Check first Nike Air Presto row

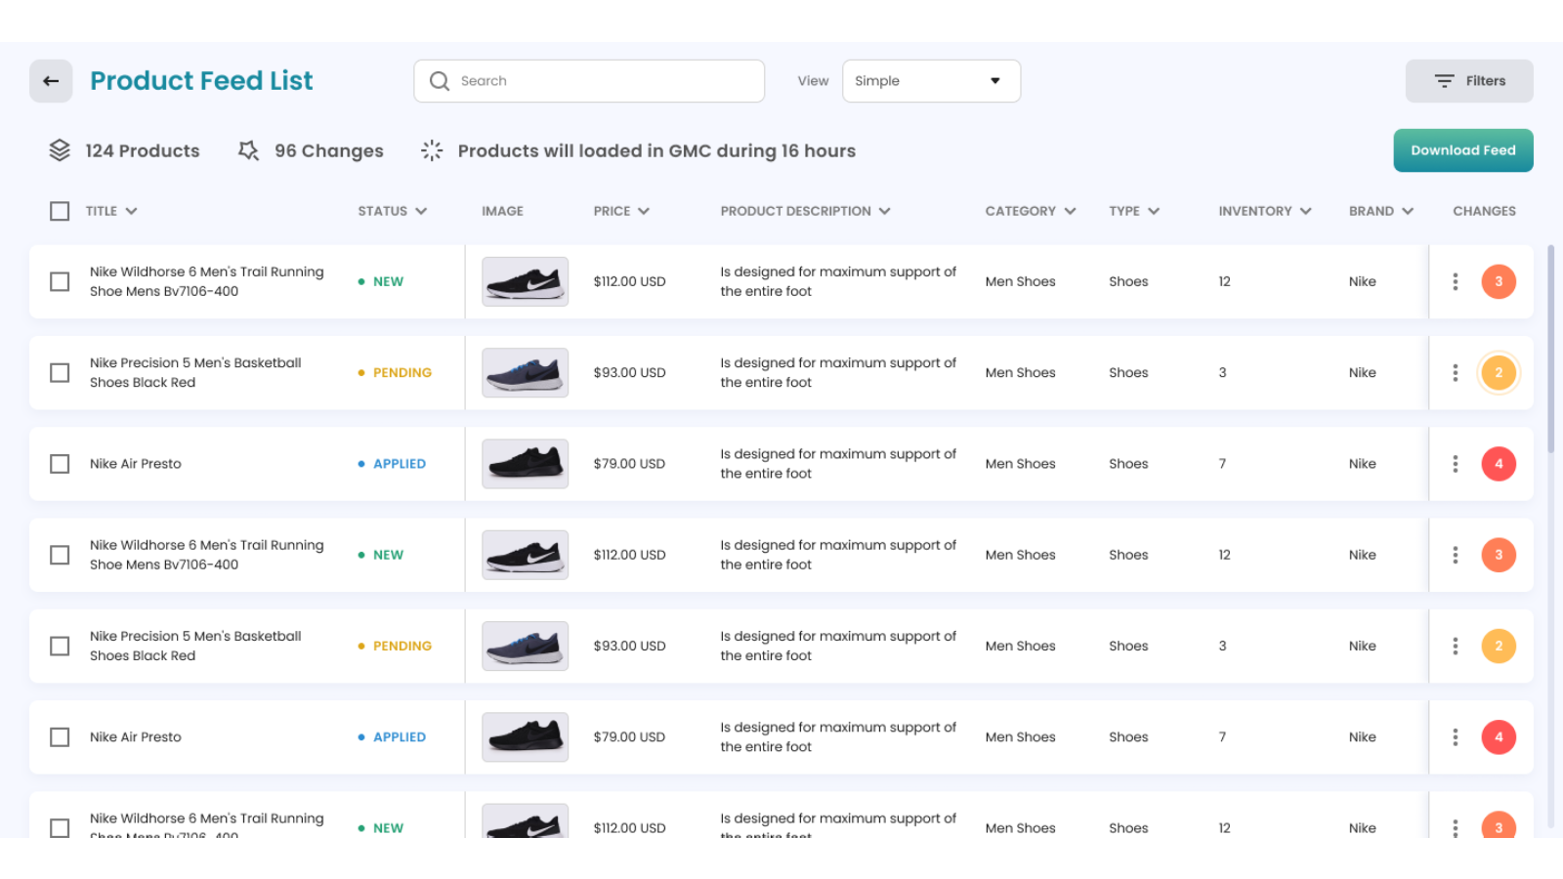click(60, 464)
